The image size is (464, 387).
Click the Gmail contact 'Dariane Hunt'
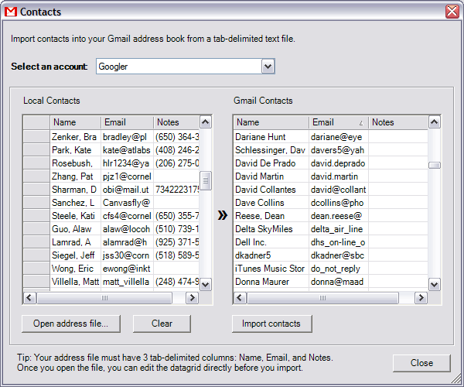click(271, 137)
